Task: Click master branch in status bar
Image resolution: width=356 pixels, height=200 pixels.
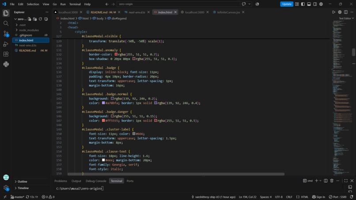Action: (x=18, y=197)
